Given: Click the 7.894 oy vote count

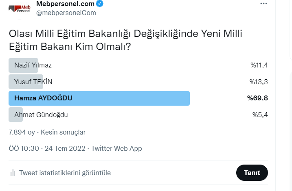Looking at the screenshot, I should coord(22,132).
